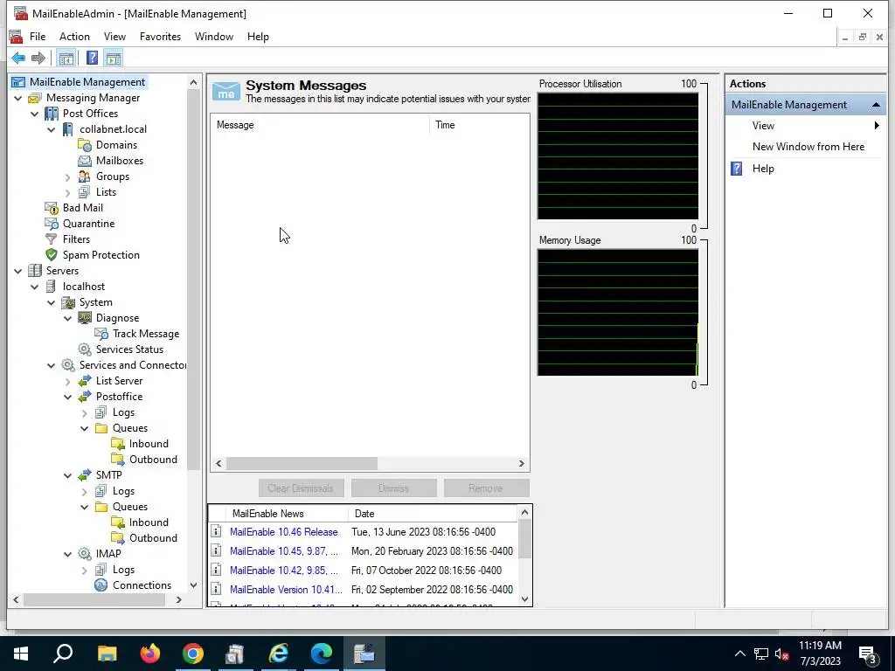Click the Help icon in Actions pane

coord(737,169)
